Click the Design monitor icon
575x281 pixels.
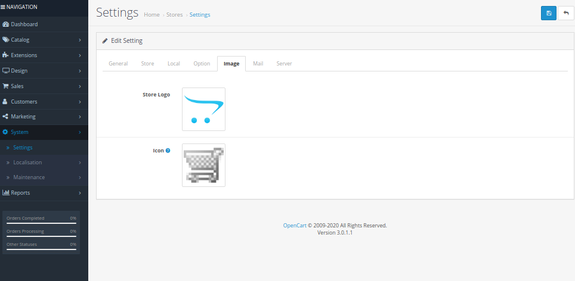coord(5,71)
